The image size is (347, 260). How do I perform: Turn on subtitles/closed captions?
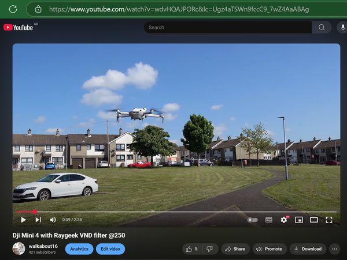269,220
